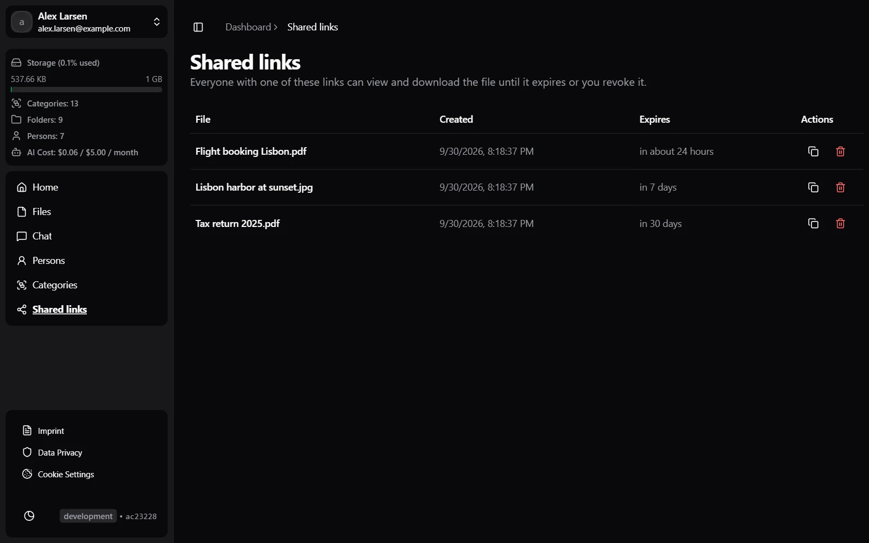The width and height of the screenshot is (869, 543).
Task: Click the ac23228 commit hash
Action: coord(141,516)
